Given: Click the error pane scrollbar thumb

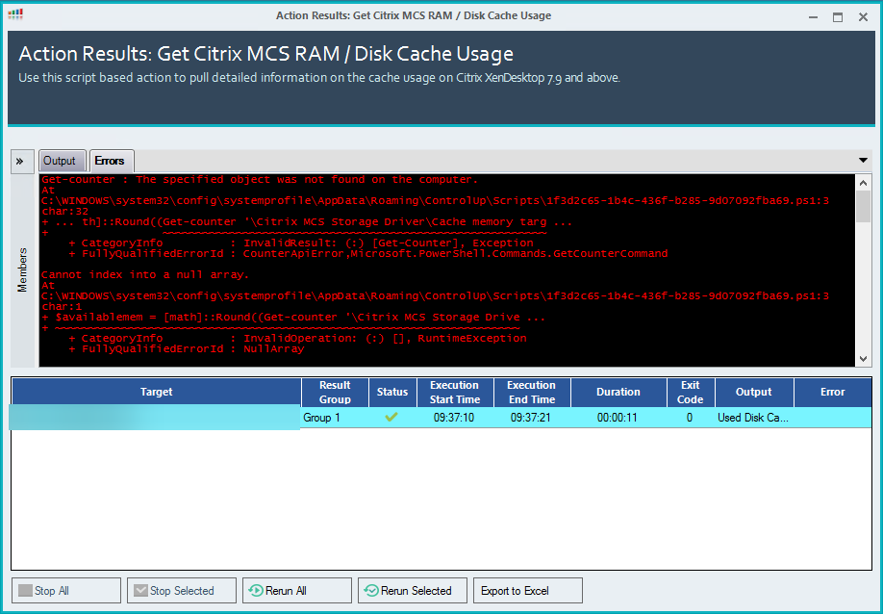Looking at the screenshot, I should (x=864, y=206).
